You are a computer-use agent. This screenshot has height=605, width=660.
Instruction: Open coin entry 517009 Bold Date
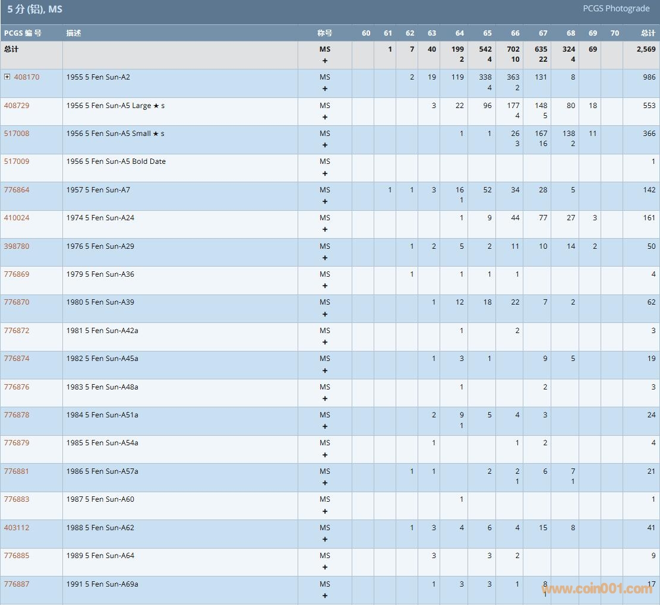17,161
